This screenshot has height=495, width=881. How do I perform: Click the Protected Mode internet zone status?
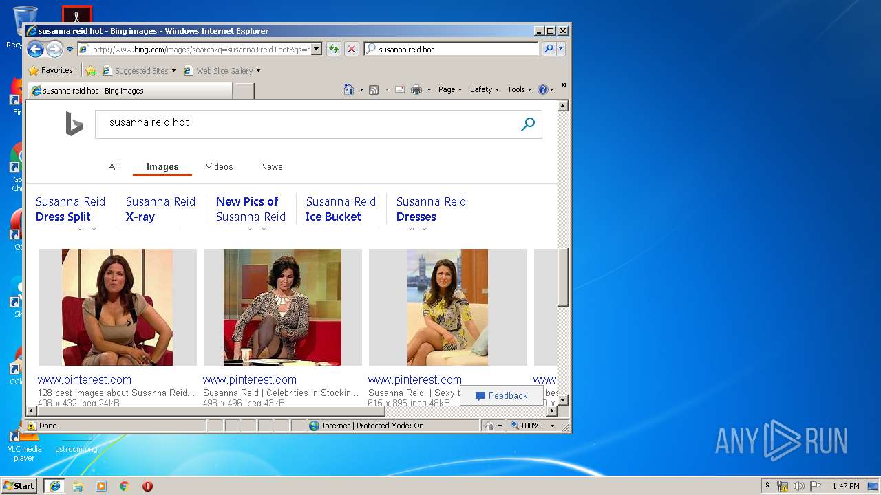click(392, 426)
